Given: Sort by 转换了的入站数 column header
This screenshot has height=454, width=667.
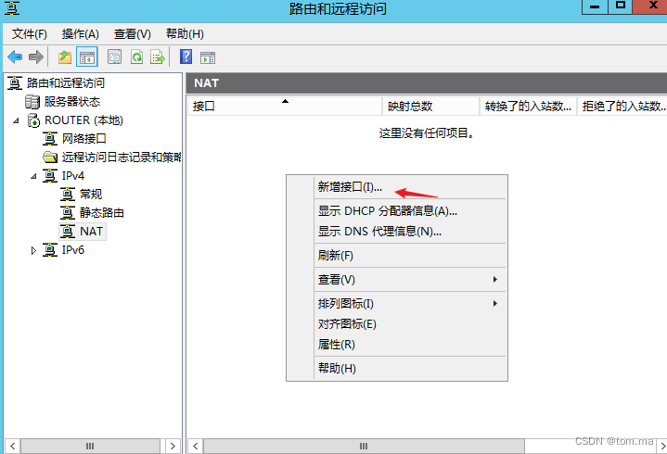Looking at the screenshot, I should (528, 107).
